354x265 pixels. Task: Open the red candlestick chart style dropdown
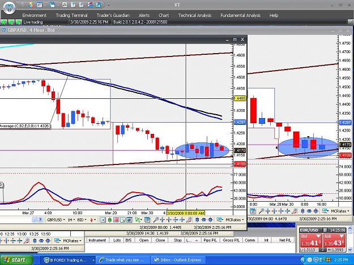93,220
